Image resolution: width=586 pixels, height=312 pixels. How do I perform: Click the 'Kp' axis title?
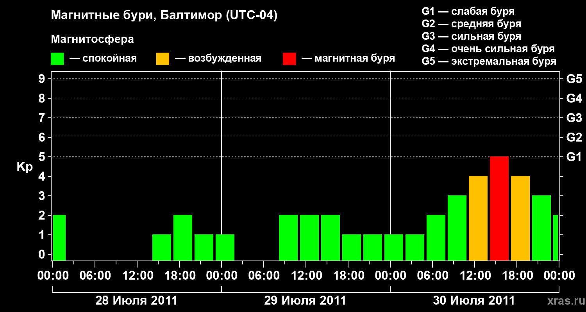point(25,167)
